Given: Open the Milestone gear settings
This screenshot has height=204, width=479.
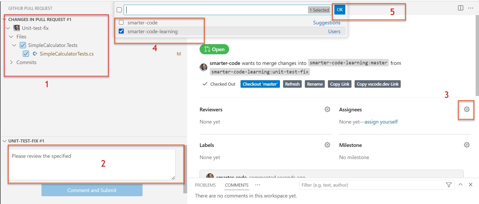Looking at the screenshot, I should (467, 145).
